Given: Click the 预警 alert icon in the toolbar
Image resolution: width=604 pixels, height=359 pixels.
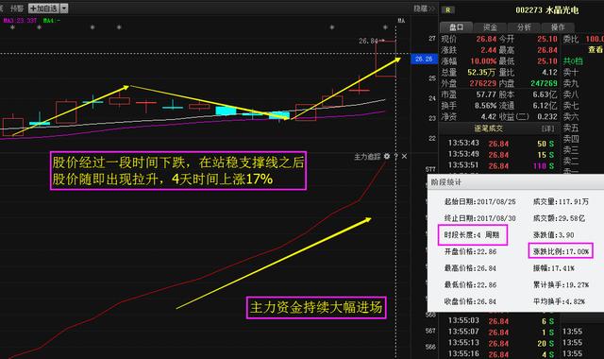Looking at the screenshot, I should tap(17, 9).
